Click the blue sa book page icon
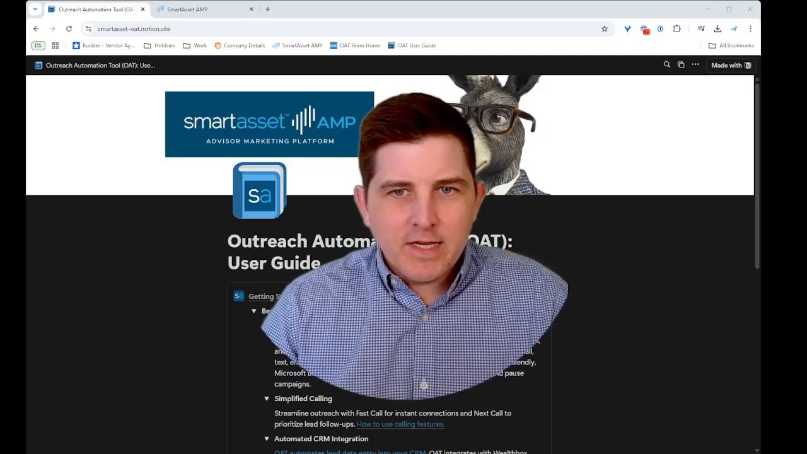The image size is (807, 454). tap(259, 190)
